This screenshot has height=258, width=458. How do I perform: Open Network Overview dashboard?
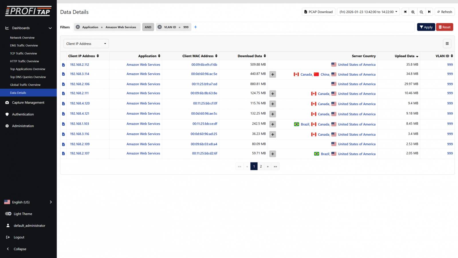tap(22, 38)
